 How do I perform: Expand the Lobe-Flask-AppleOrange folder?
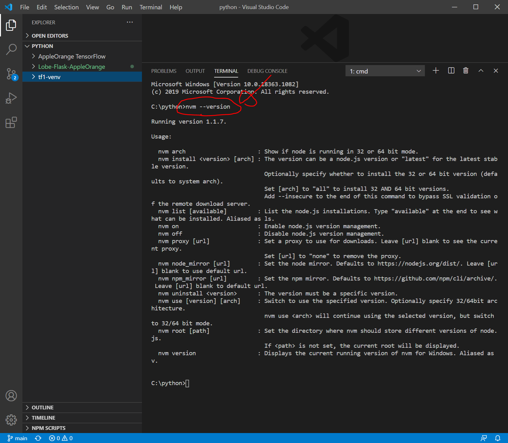[x=82, y=67]
